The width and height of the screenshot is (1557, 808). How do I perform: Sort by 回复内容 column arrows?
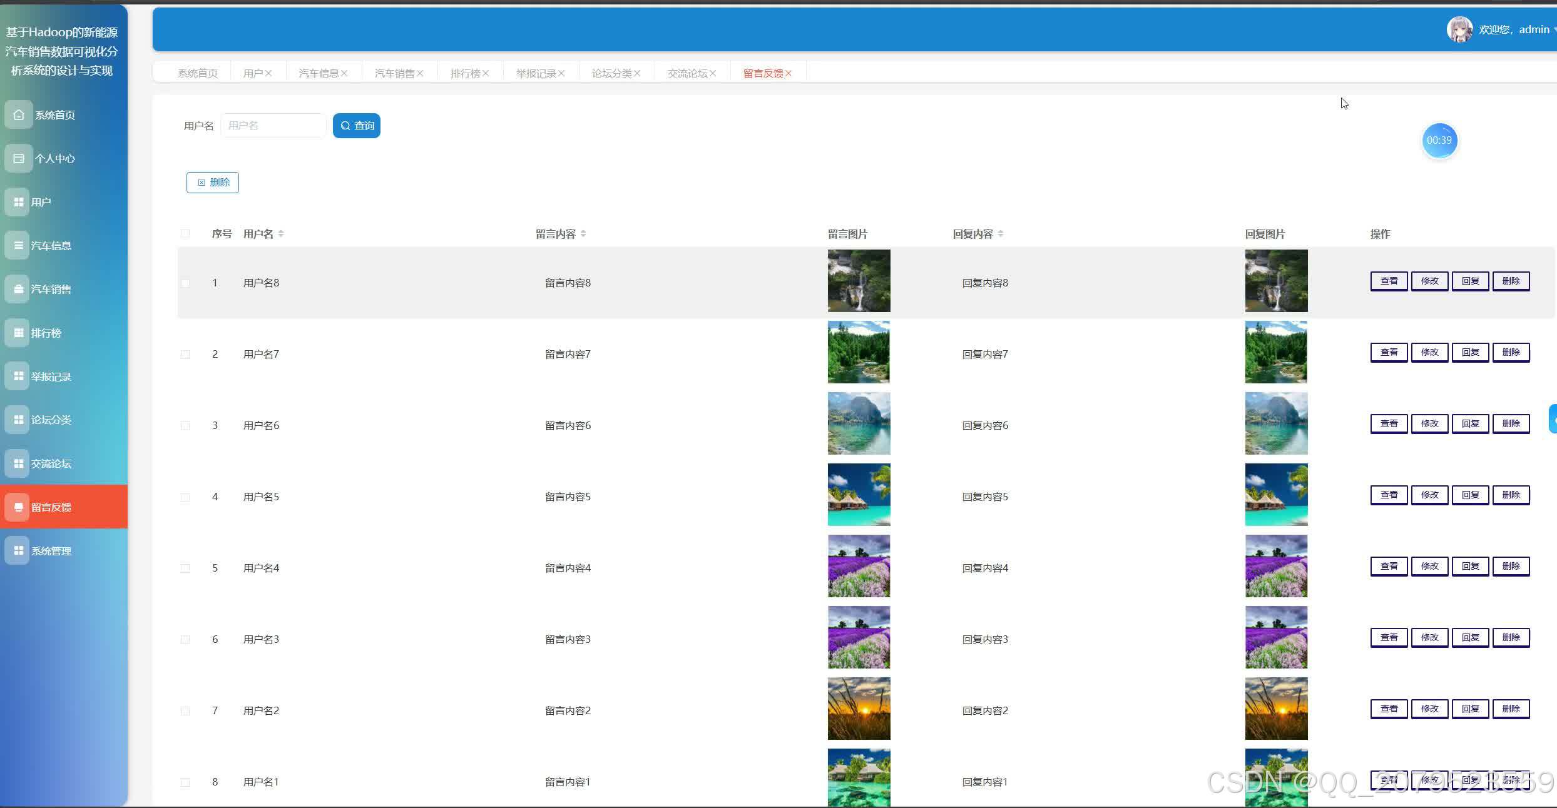[1001, 234]
